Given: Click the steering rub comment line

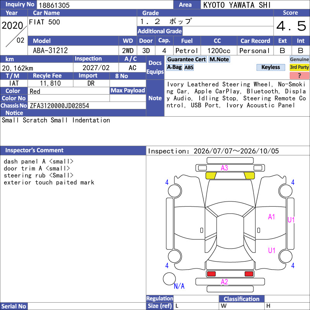Looking at the screenshot, I should click(x=38, y=176).
